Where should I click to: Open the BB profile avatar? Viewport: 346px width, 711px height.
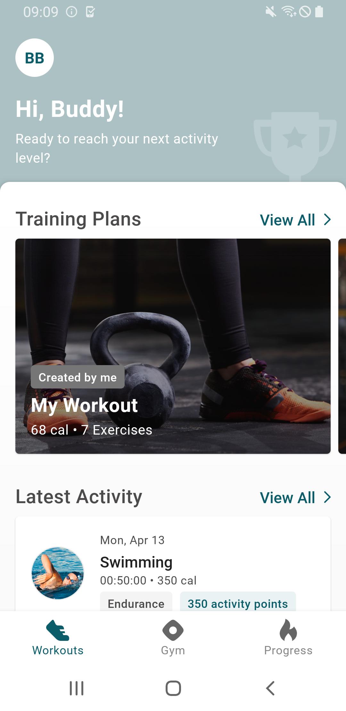[35, 58]
